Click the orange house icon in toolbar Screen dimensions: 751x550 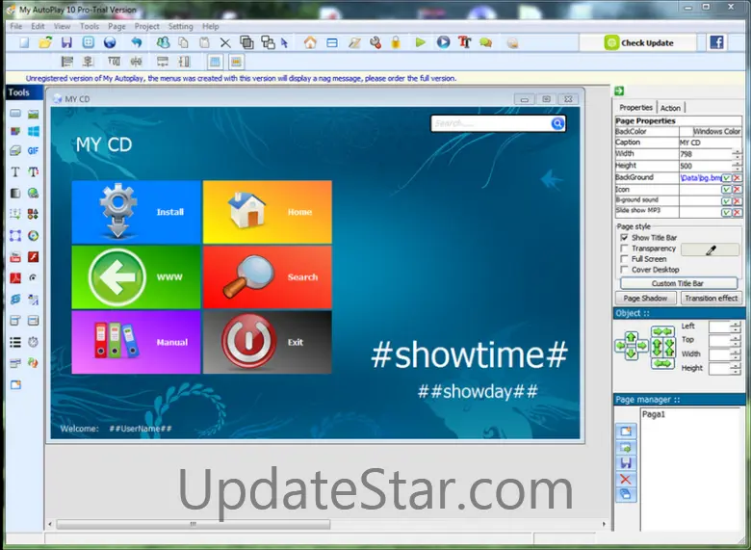(310, 42)
